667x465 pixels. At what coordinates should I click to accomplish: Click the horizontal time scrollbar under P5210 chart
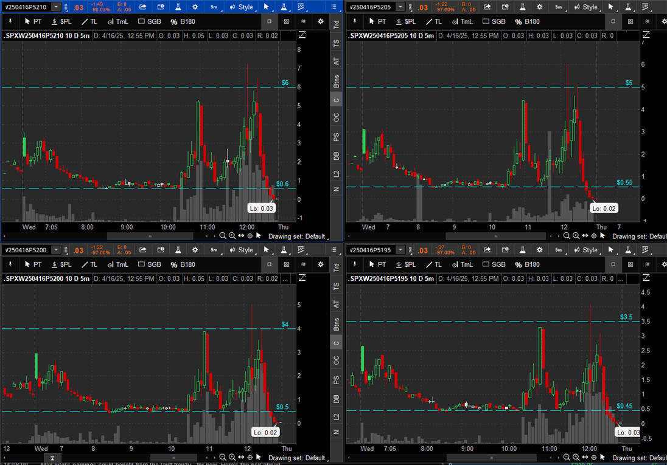pyautogui.click(x=150, y=236)
